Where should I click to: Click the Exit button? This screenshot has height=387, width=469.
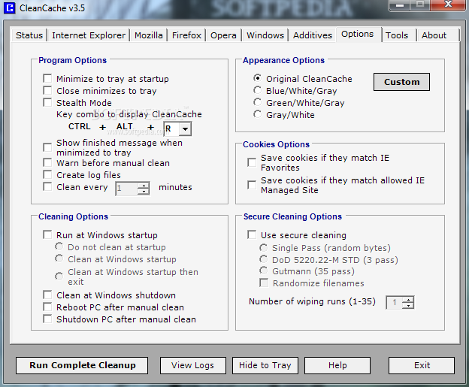click(422, 365)
